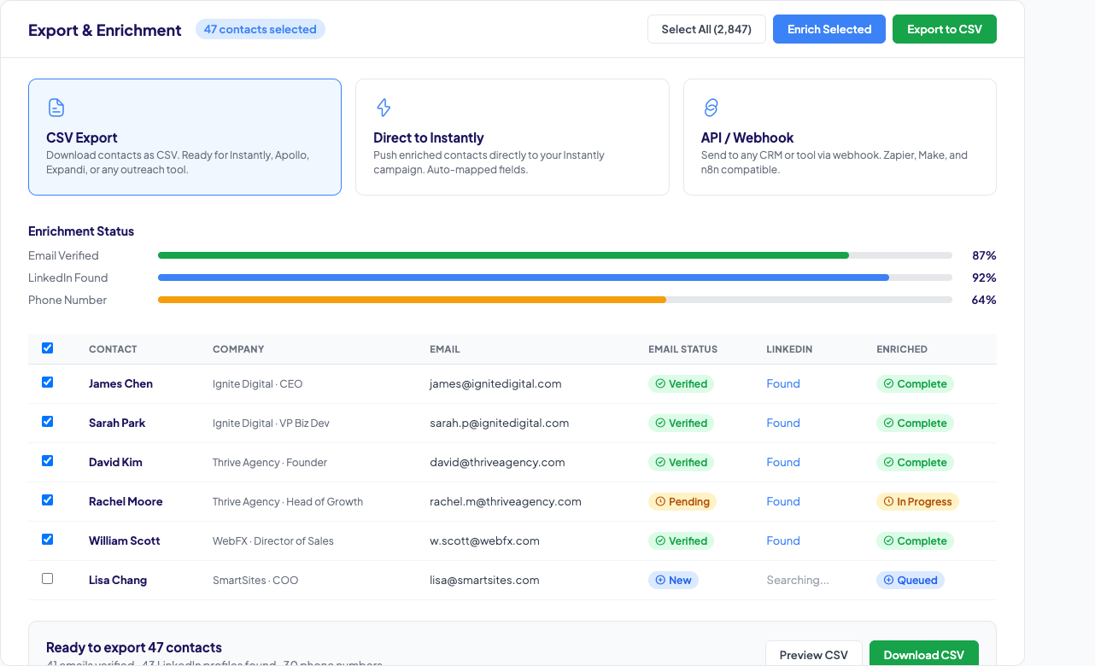Click the In Progress icon for Rachel Moore
The width and height of the screenshot is (1095, 666).
click(890, 501)
